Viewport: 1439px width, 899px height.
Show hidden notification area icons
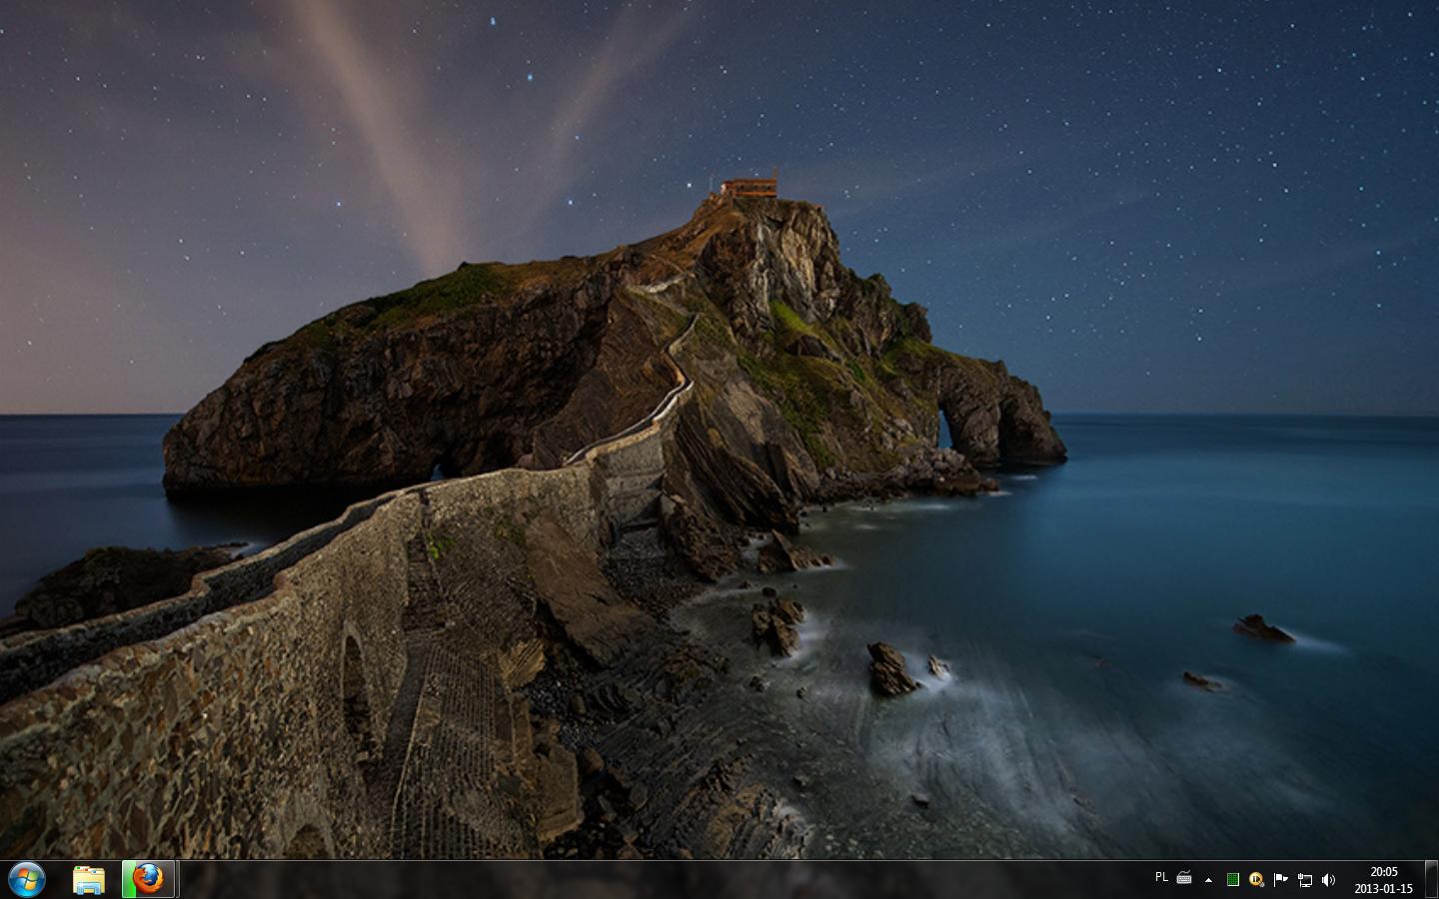click(x=1208, y=880)
